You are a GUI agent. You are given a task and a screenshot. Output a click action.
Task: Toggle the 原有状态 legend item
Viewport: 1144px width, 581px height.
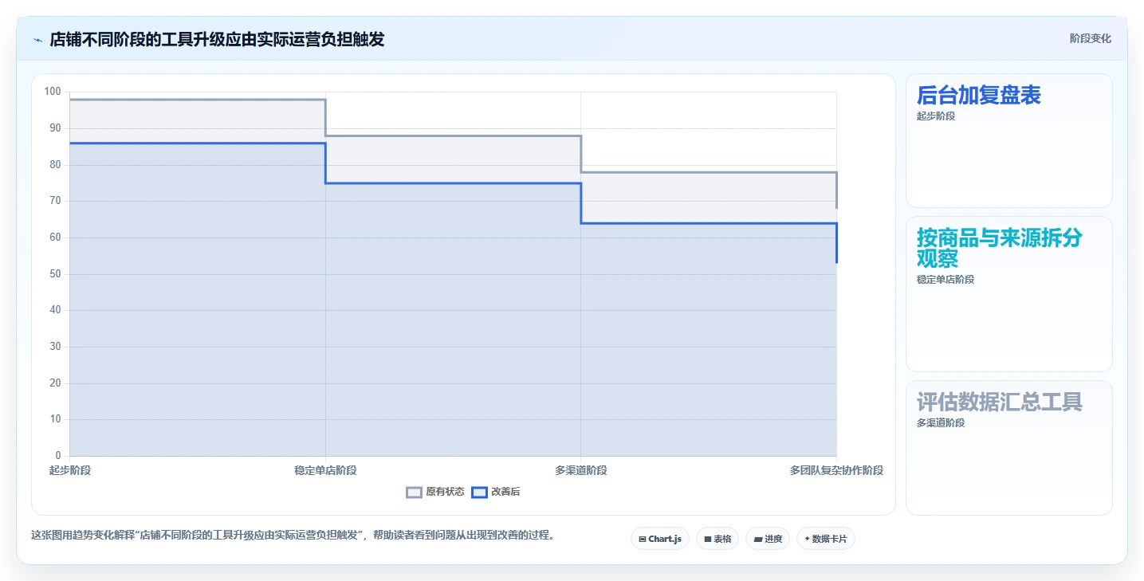pos(435,492)
